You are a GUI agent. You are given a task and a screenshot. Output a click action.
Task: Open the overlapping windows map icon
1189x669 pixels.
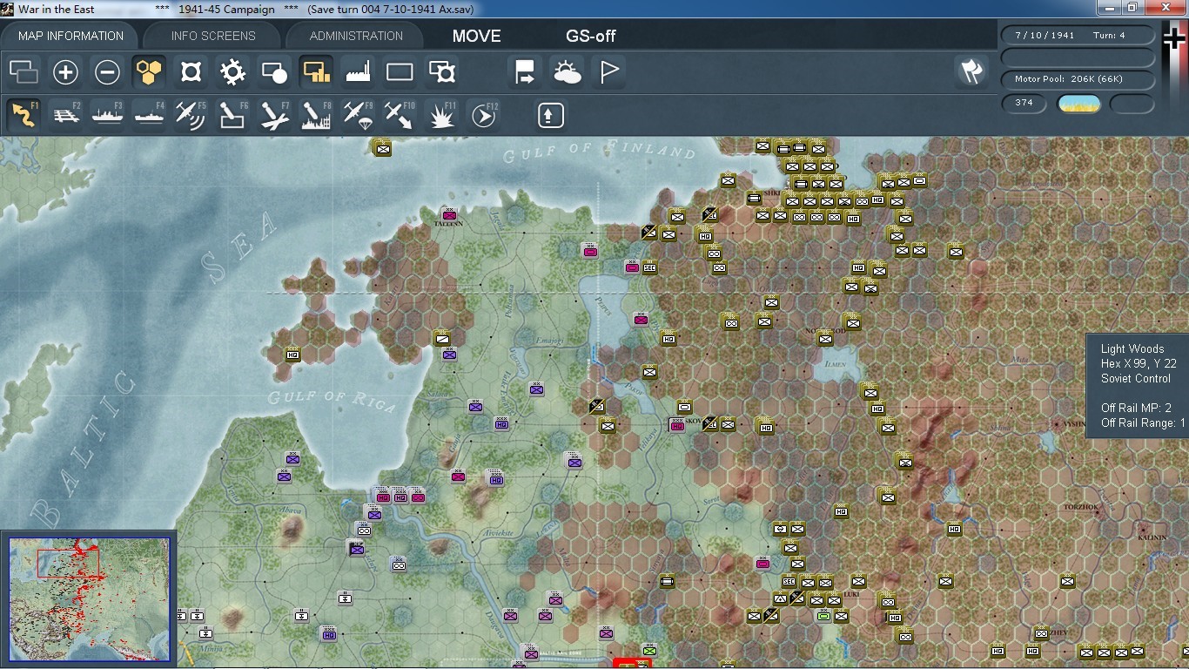(x=24, y=71)
